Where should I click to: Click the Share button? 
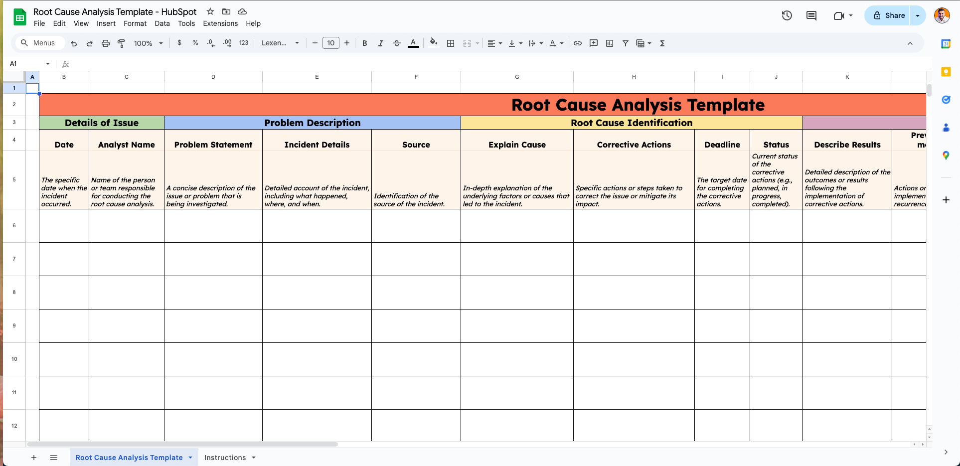889,15
